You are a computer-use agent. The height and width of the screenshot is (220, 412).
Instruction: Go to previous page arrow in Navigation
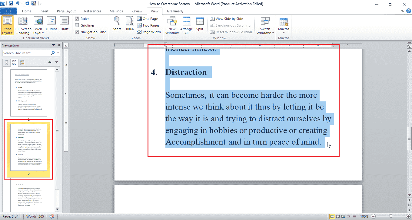[x=50, y=62]
